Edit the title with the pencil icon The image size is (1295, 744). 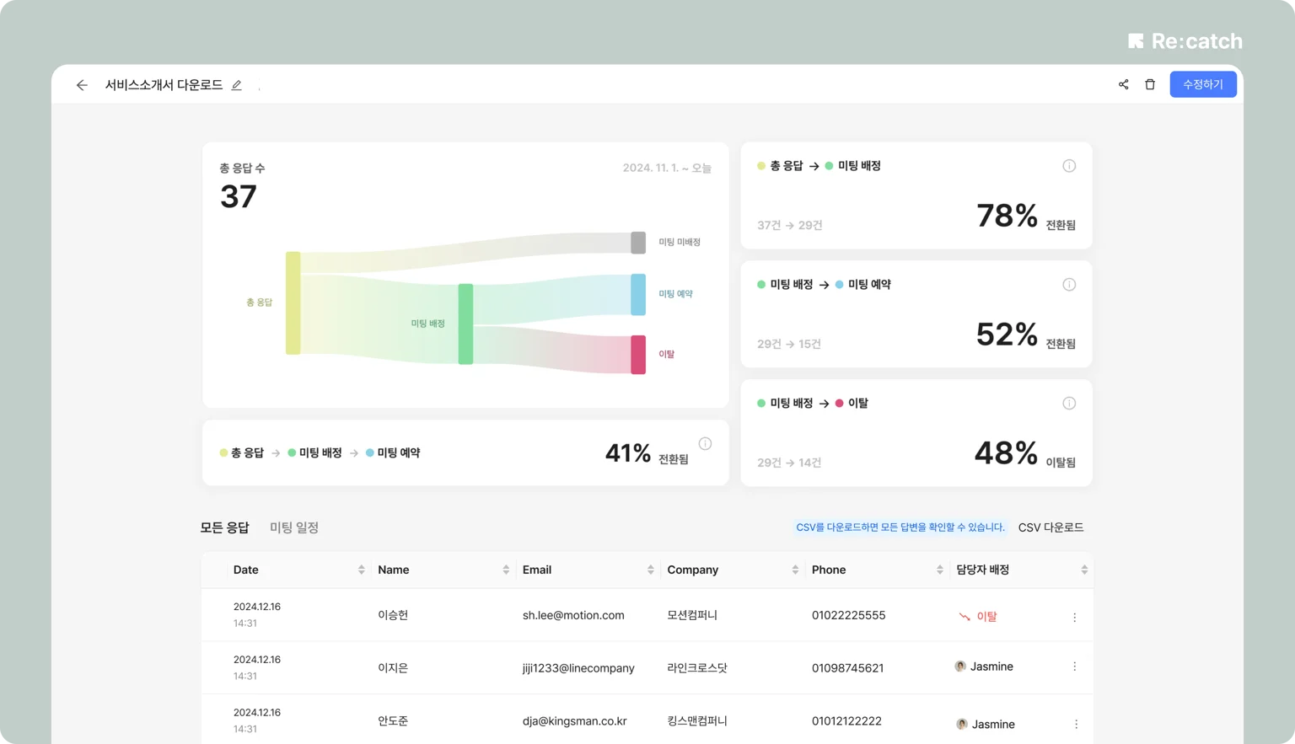[237, 85]
